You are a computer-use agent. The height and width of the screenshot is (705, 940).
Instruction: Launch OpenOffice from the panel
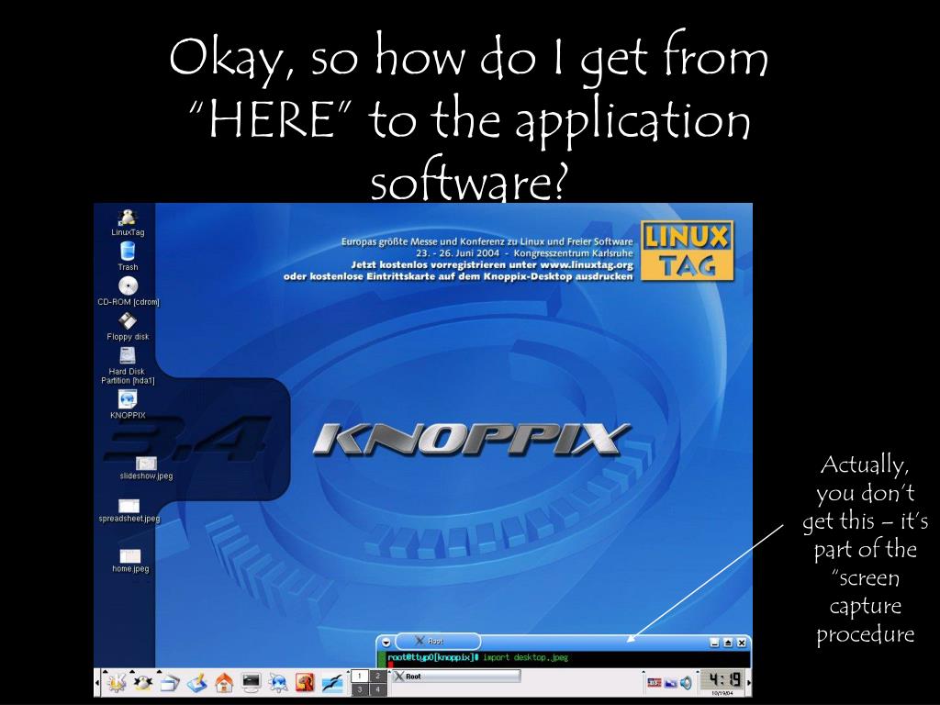click(x=332, y=682)
